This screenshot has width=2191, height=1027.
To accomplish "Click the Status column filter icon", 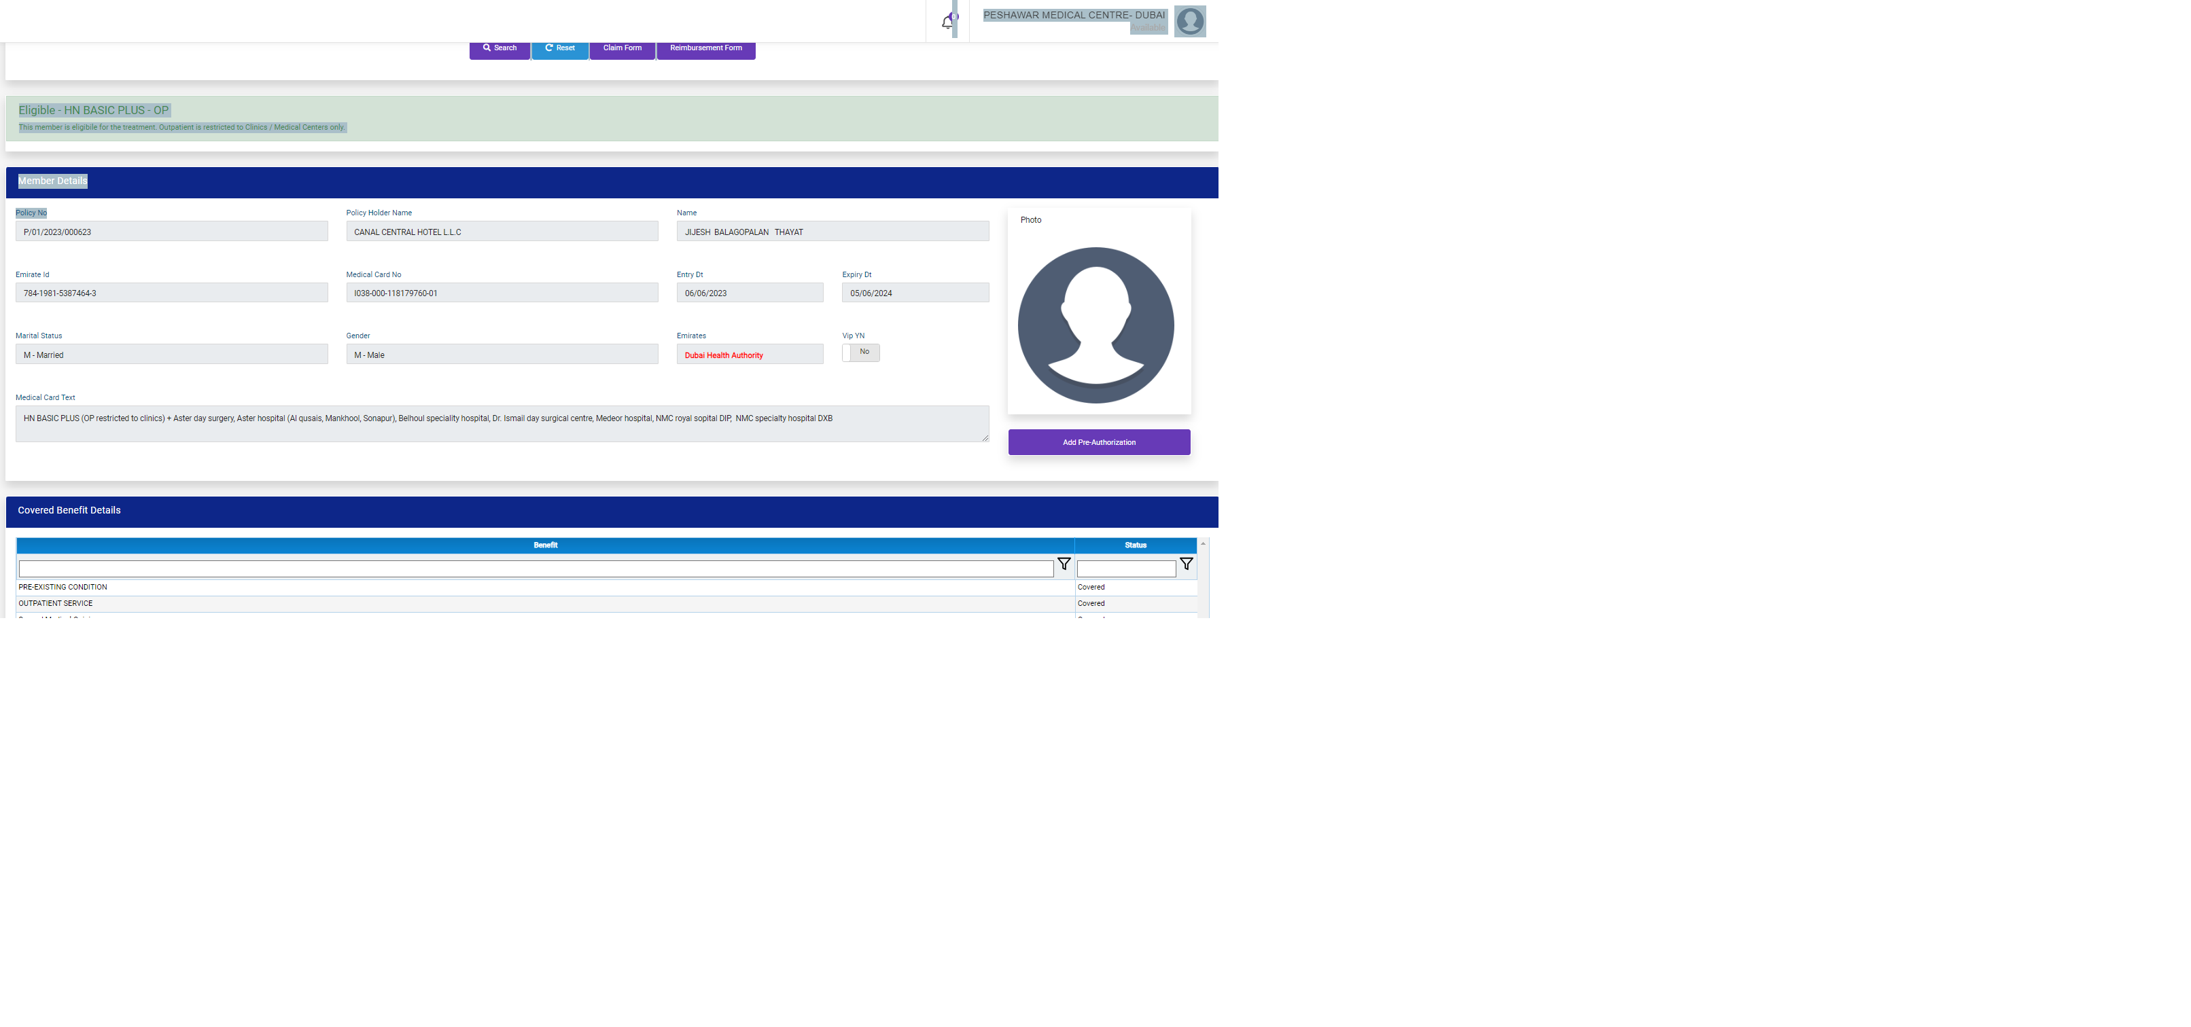I will point(1186,564).
